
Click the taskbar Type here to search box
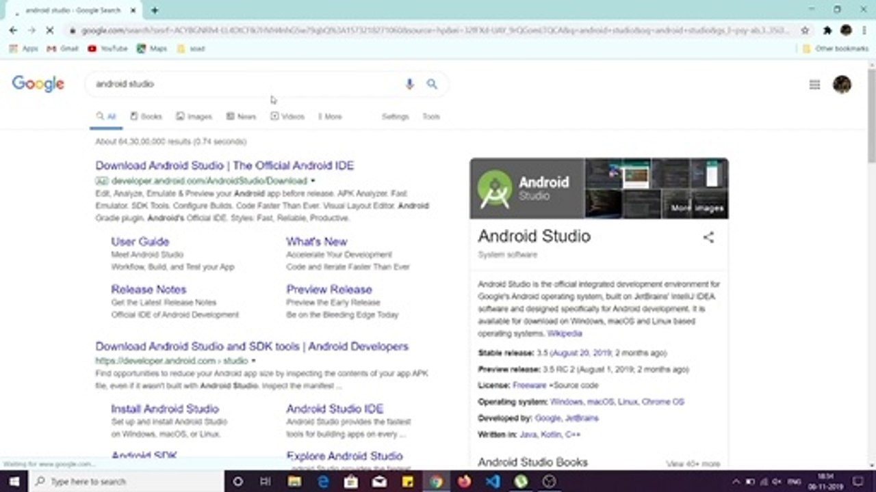point(127,481)
